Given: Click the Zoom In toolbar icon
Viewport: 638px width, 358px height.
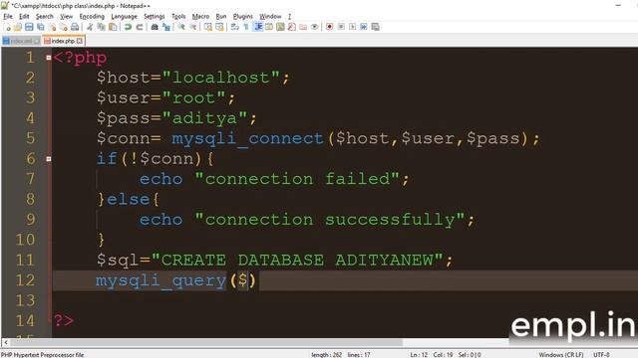Looking at the screenshot, I should [181, 27].
